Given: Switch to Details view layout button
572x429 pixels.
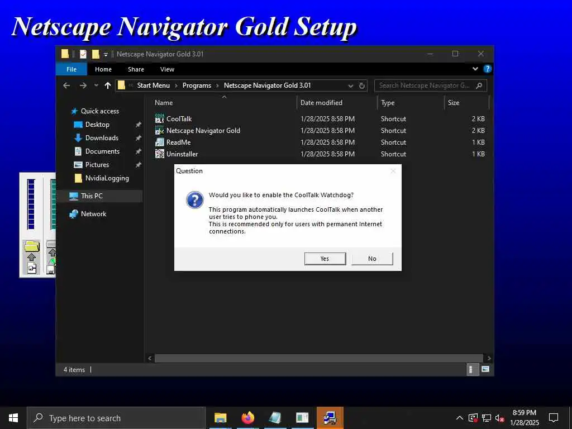Looking at the screenshot, I should coord(473,370).
